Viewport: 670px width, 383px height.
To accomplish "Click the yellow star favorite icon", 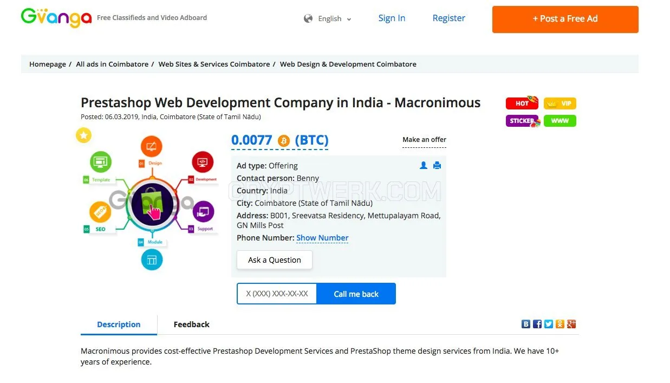I will 83,135.
